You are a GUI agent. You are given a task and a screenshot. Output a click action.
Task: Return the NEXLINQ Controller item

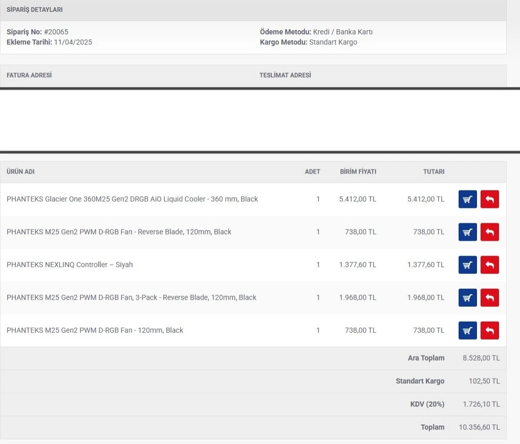pyautogui.click(x=490, y=265)
